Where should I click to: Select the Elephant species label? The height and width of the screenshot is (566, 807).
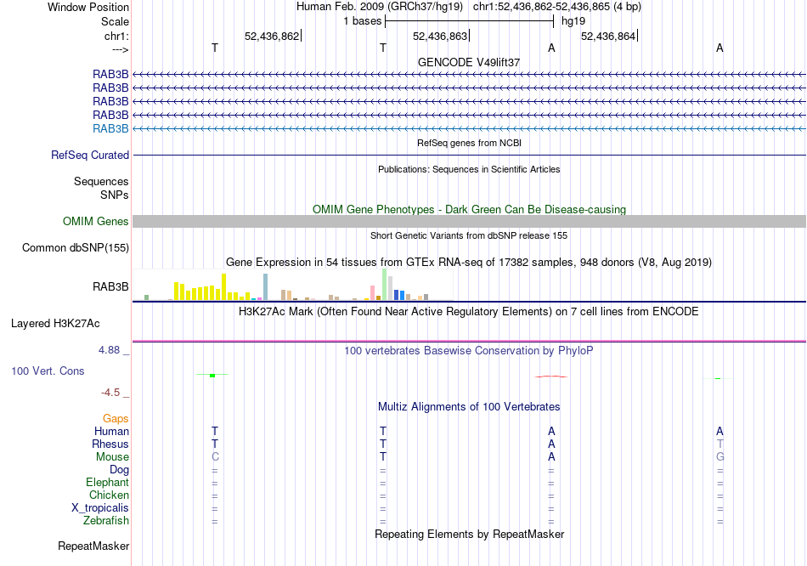click(x=107, y=483)
